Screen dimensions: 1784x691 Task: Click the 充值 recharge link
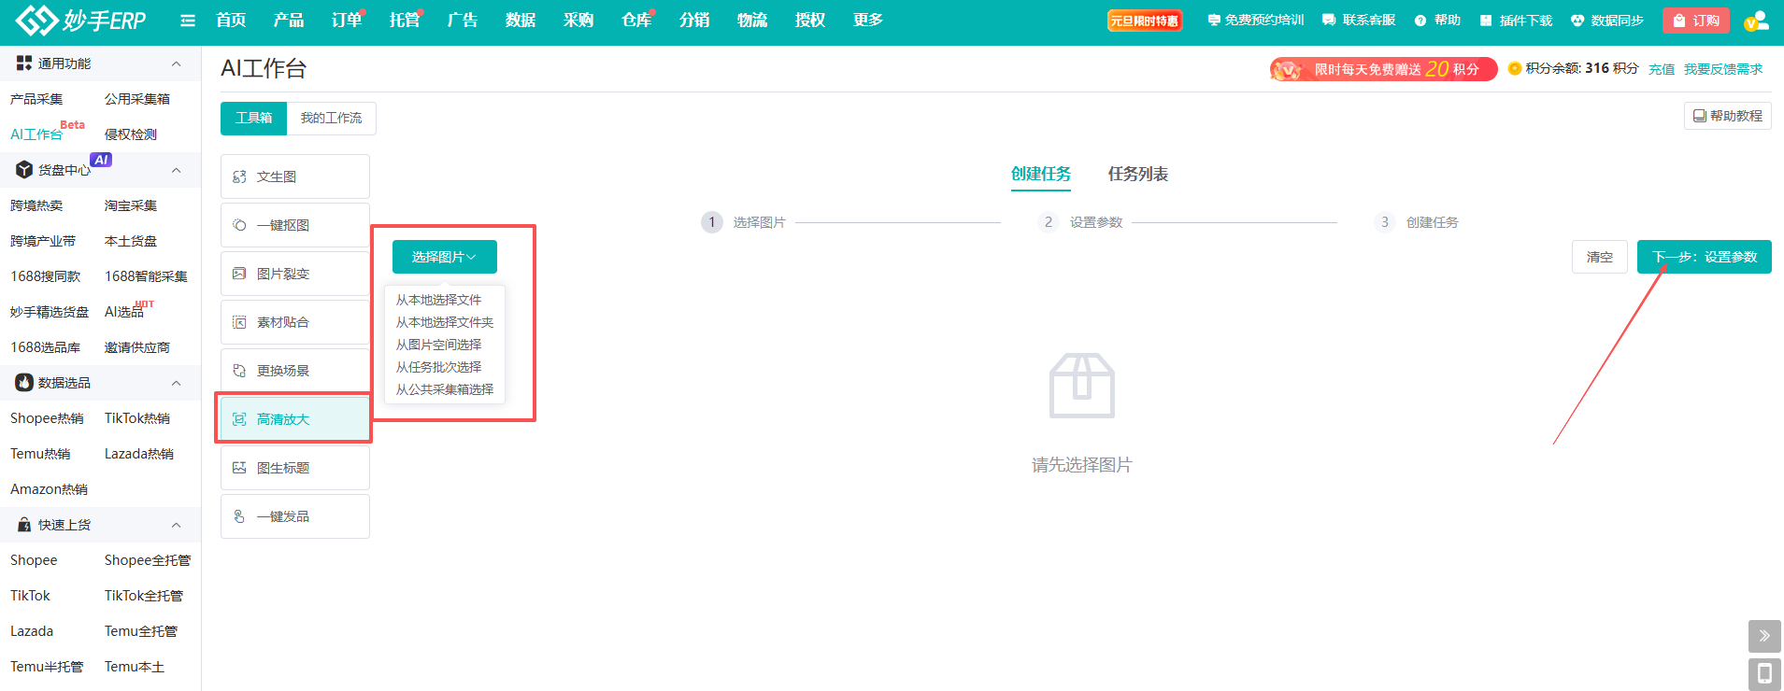1661,69
